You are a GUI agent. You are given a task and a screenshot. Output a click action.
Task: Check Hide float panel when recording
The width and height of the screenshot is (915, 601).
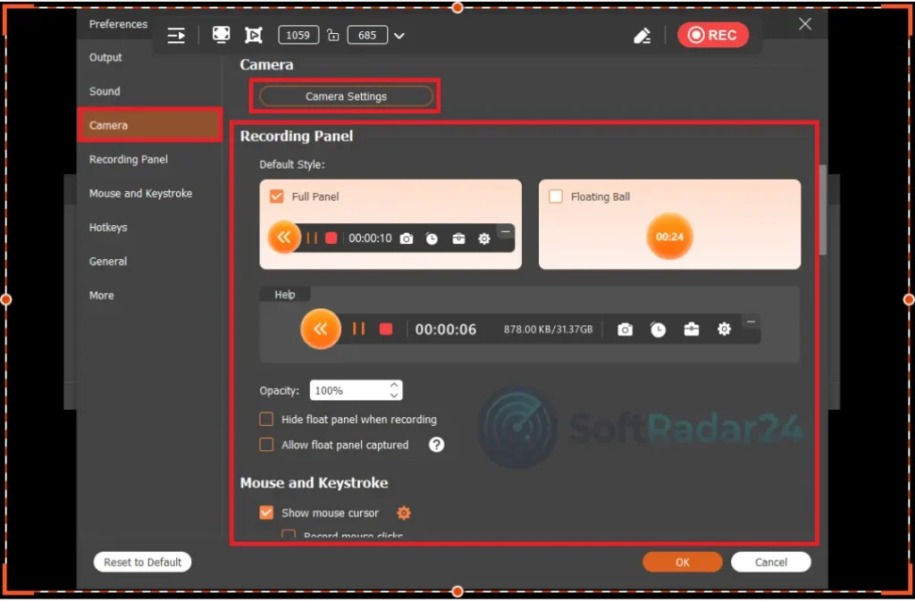[x=265, y=419]
